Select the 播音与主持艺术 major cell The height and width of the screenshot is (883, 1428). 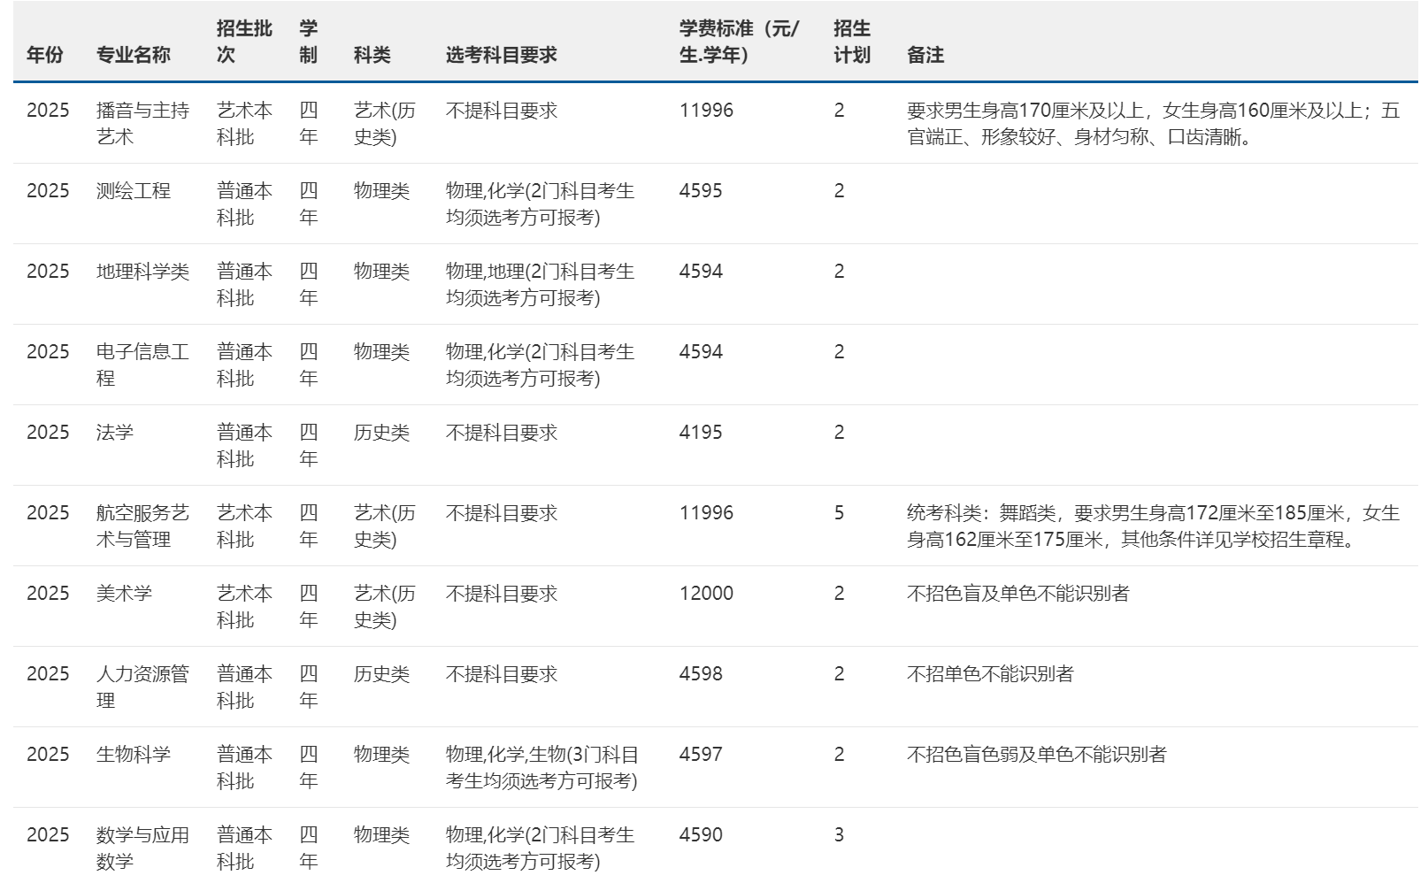(x=142, y=123)
